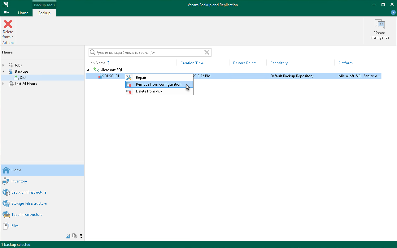The width and height of the screenshot is (397, 248).
Task: Click the Backup Infrastructure globe icon
Action: coord(6,192)
